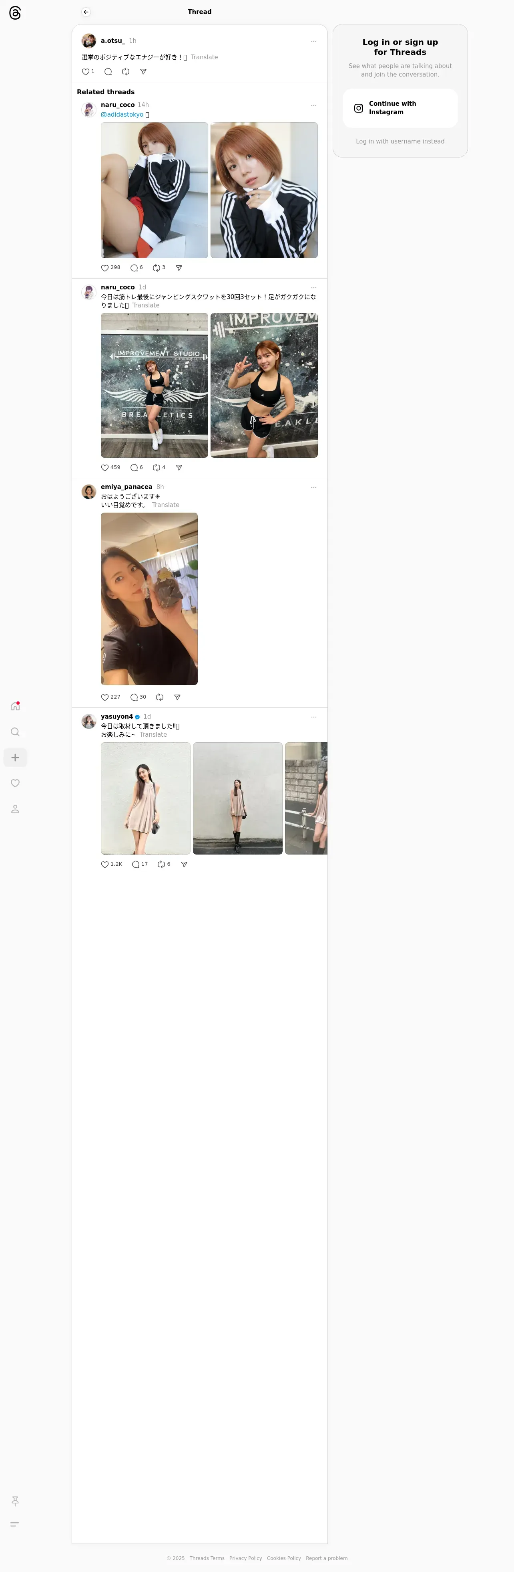Open the @adidastokyo mention link
Screen dimensions: 514x1572
pyautogui.click(x=122, y=115)
